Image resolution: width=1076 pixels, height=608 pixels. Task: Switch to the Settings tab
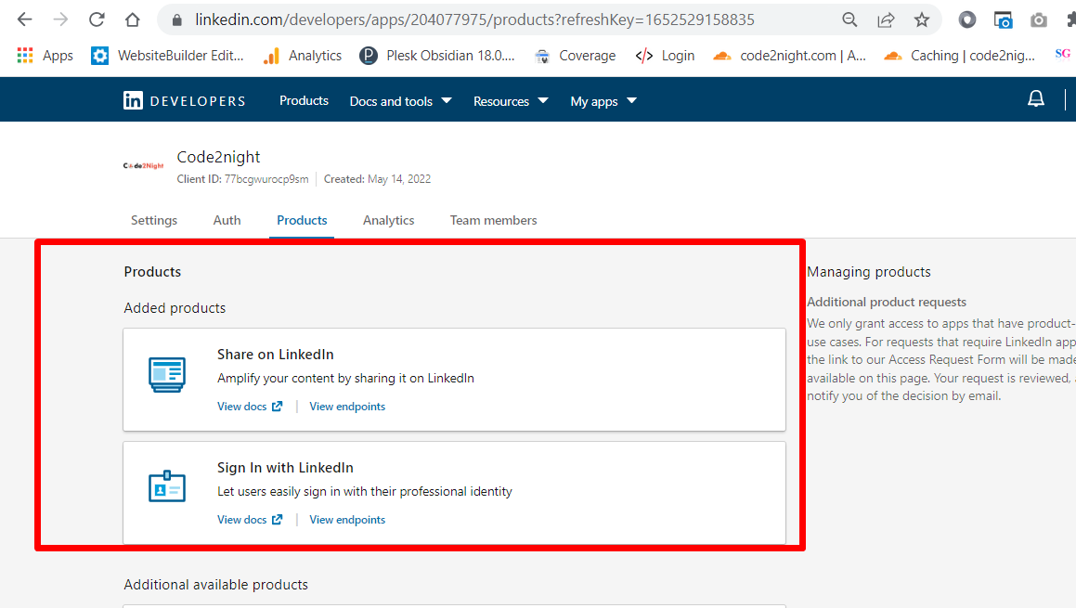tap(154, 220)
